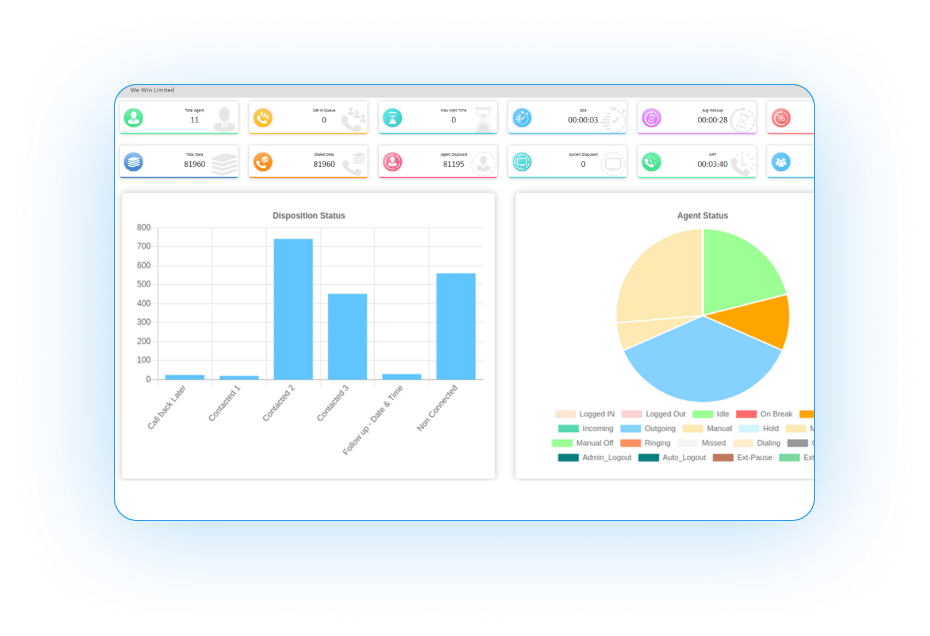Image resolution: width=930 pixels, height=636 pixels.
Task: Click the We Win Limited header text
Action: [152, 90]
